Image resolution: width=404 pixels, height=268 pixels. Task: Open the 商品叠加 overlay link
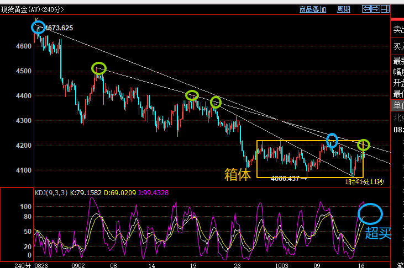(x=312, y=9)
